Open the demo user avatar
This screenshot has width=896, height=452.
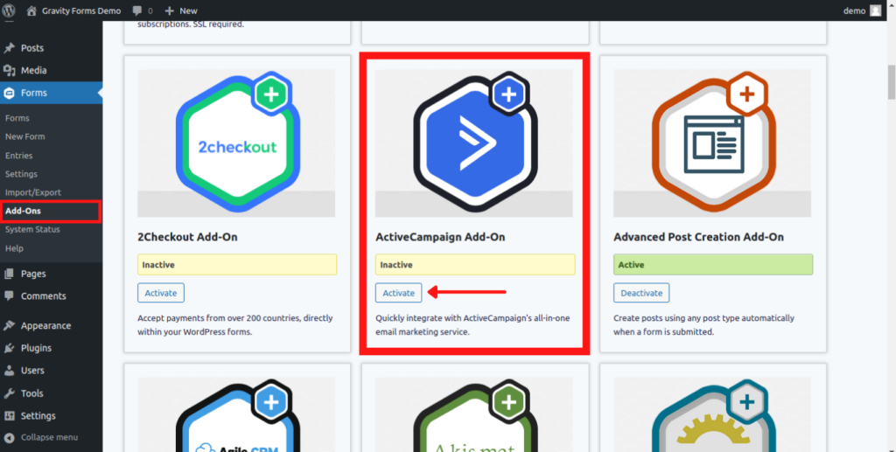[x=875, y=10]
